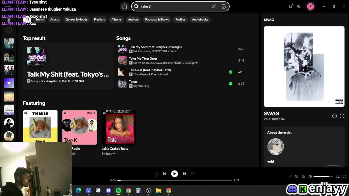Open the Browse icon in the search bar
The image size is (349, 196).
(x=224, y=7)
